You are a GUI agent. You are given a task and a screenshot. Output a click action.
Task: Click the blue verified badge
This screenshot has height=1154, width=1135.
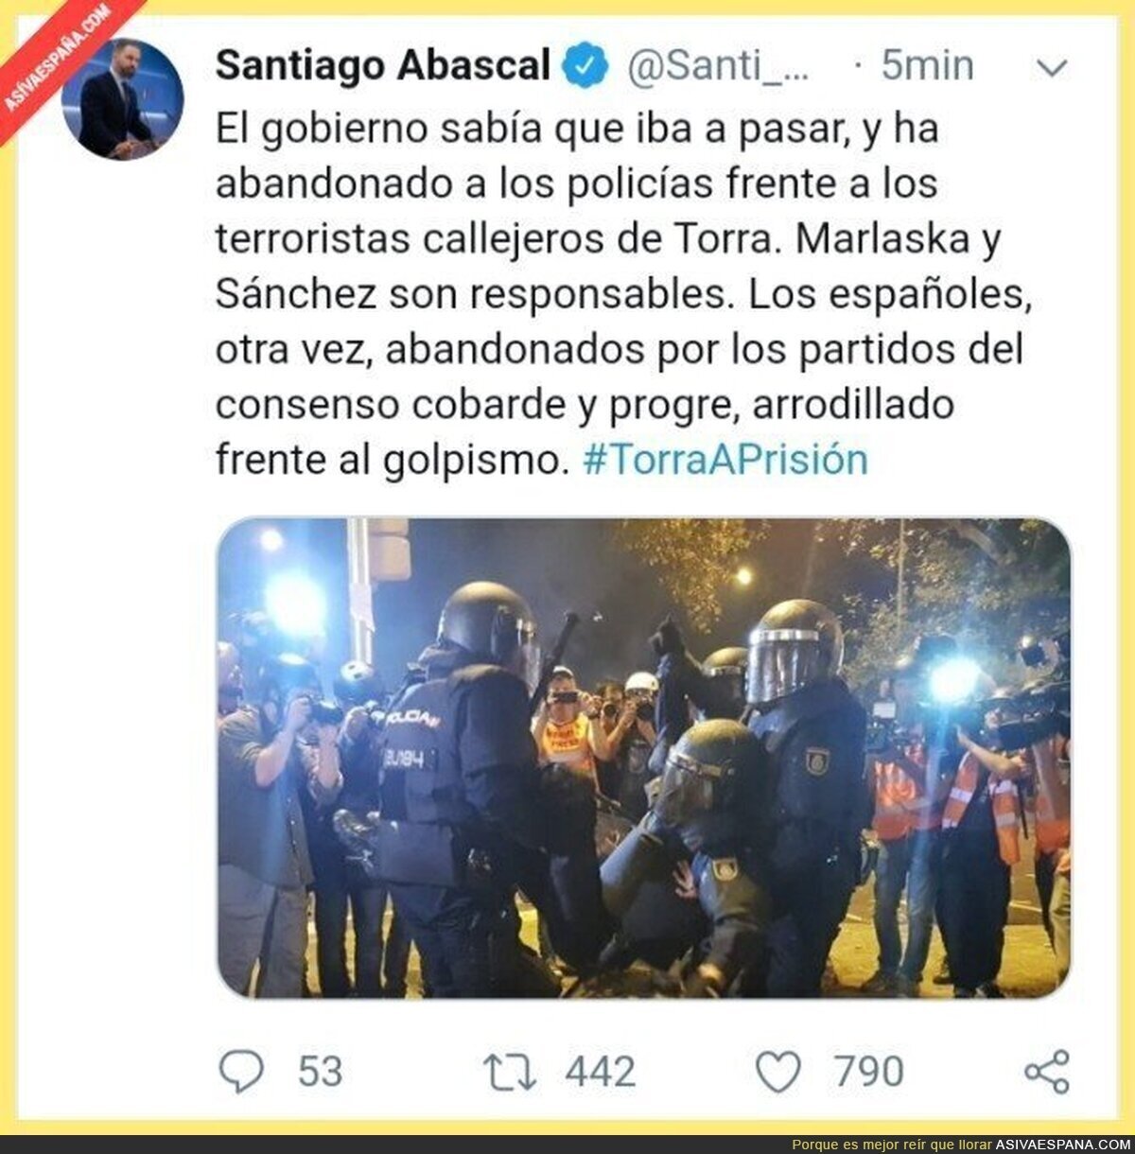click(586, 65)
